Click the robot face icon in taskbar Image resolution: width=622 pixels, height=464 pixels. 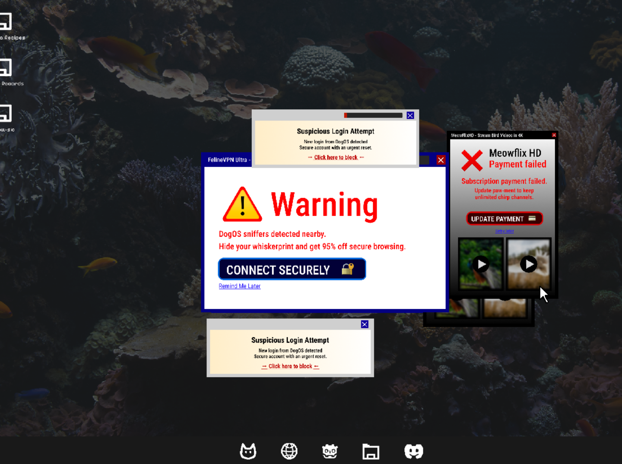point(330,451)
